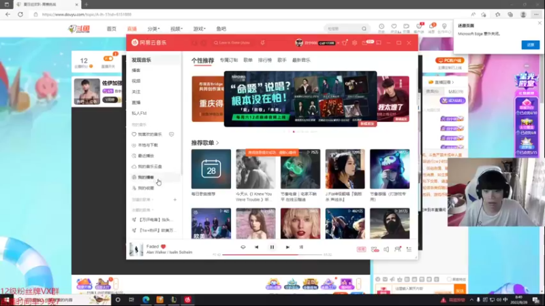Expand the account dropdown arrow
Viewport: 545px width, 306px height.
(338, 43)
